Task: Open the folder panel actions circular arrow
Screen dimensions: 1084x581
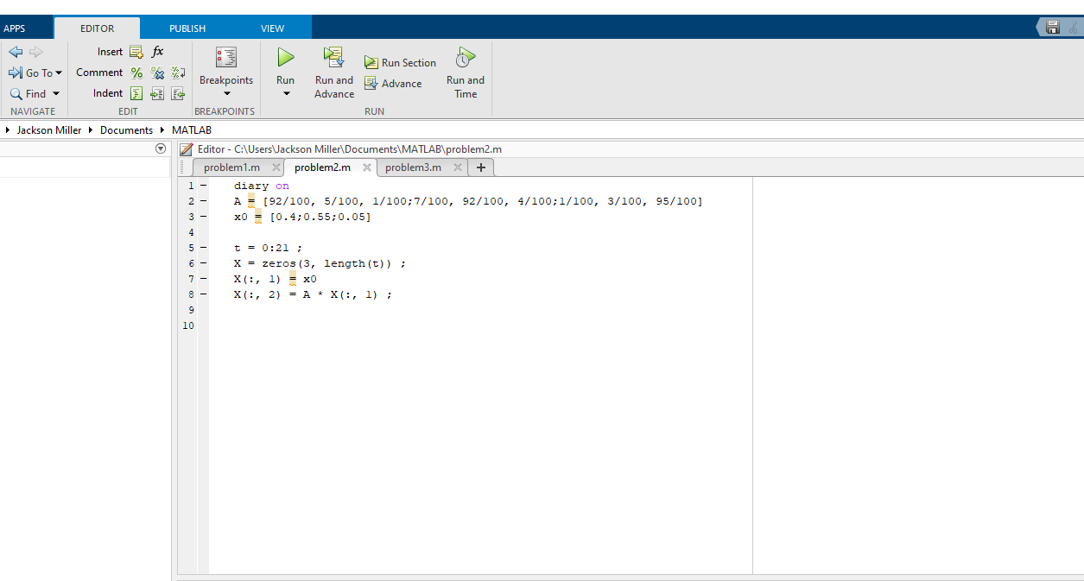Action: (x=160, y=148)
